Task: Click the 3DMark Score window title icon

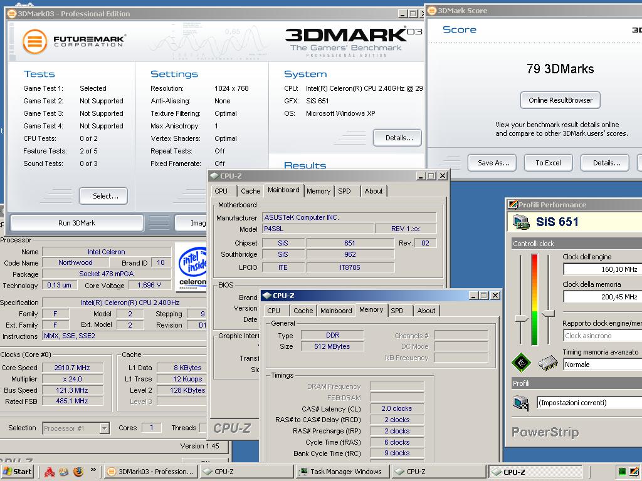Action: (x=431, y=11)
